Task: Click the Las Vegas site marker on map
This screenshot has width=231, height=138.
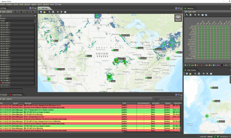Action: coord(56,69)
